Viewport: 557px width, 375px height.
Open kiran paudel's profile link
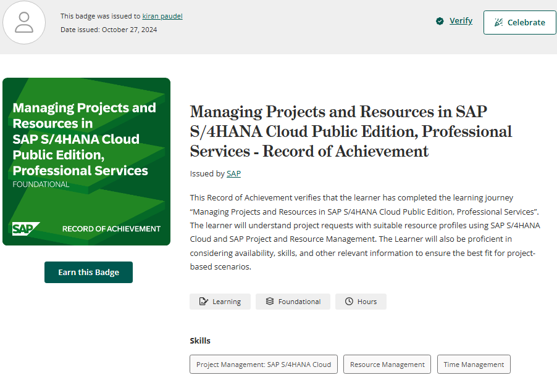point(162,16)
